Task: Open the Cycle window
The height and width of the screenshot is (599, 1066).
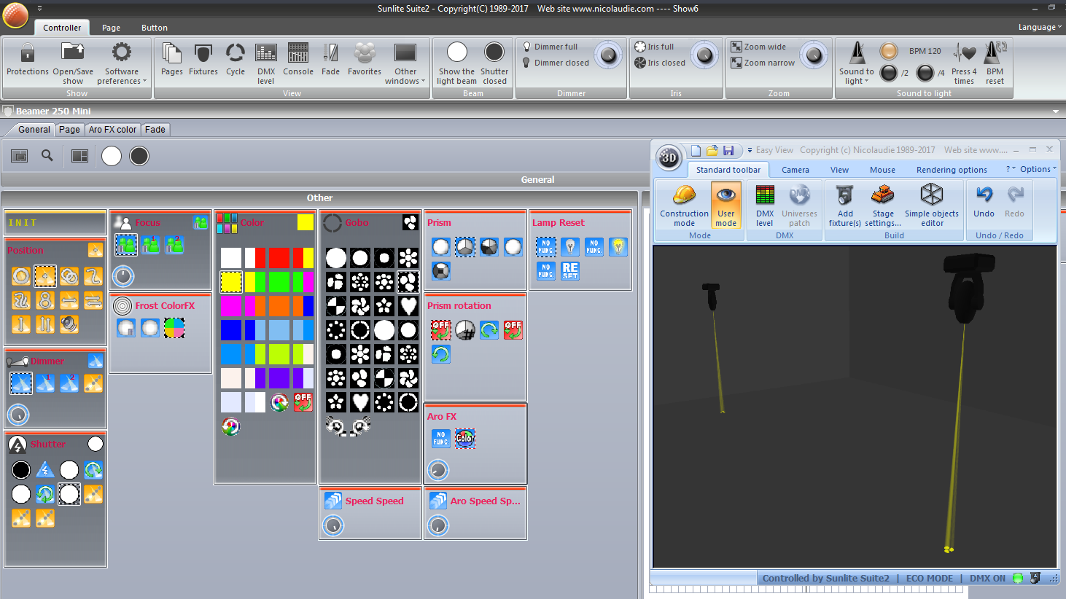Action: (x=236, y=58)
